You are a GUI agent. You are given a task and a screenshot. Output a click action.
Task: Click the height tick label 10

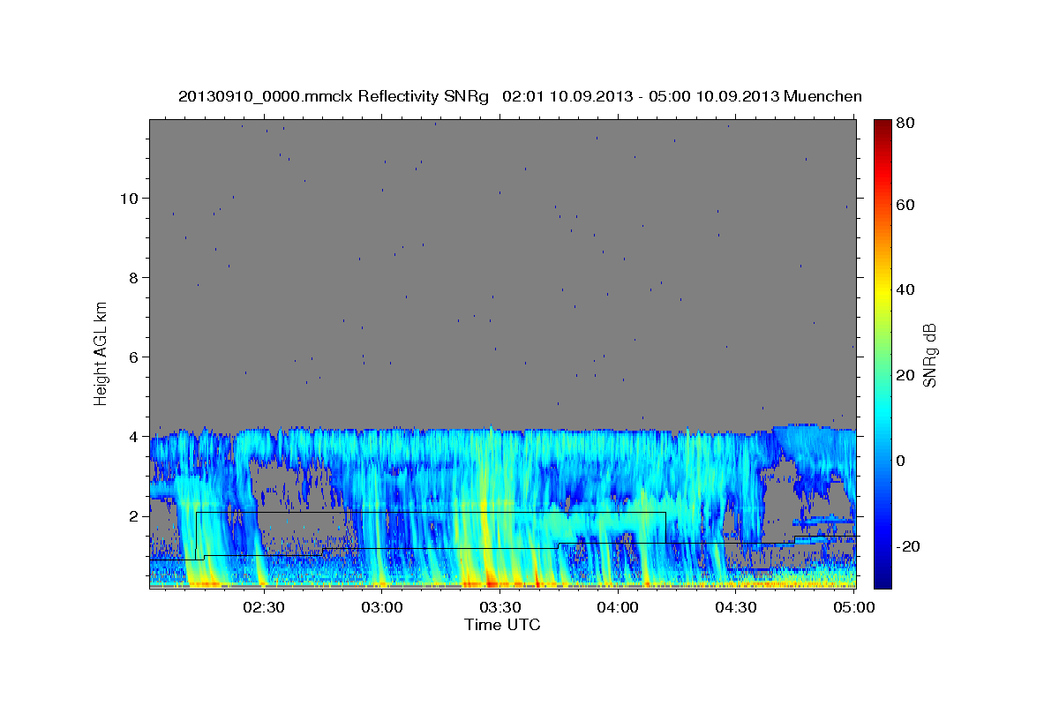click(129, 198)
